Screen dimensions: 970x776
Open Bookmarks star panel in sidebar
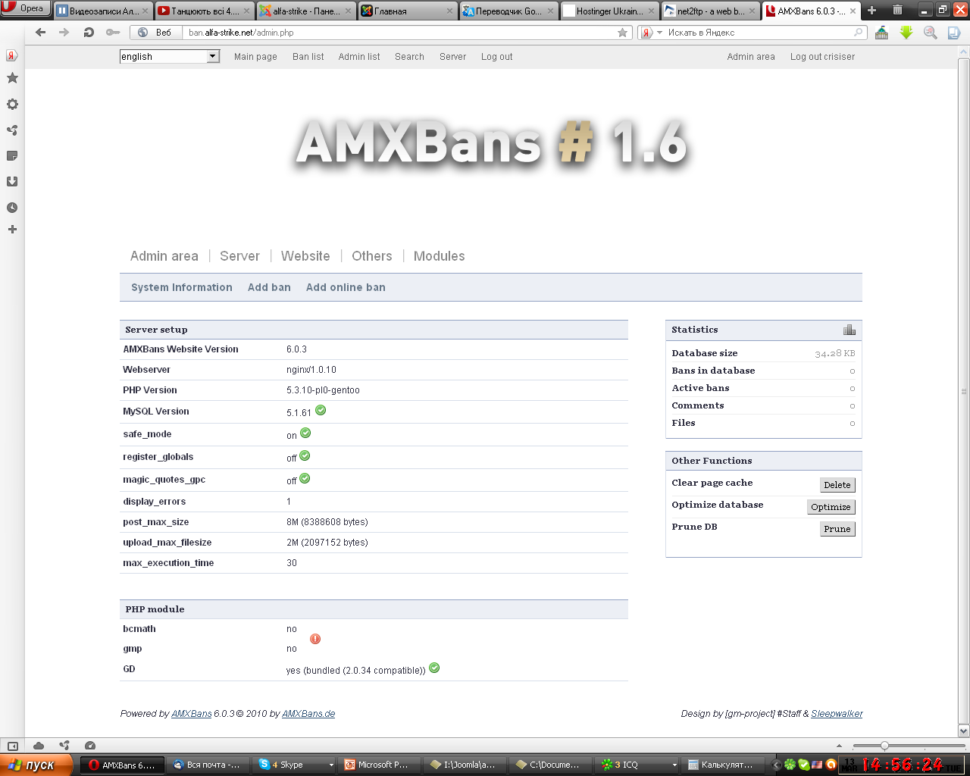12,78
